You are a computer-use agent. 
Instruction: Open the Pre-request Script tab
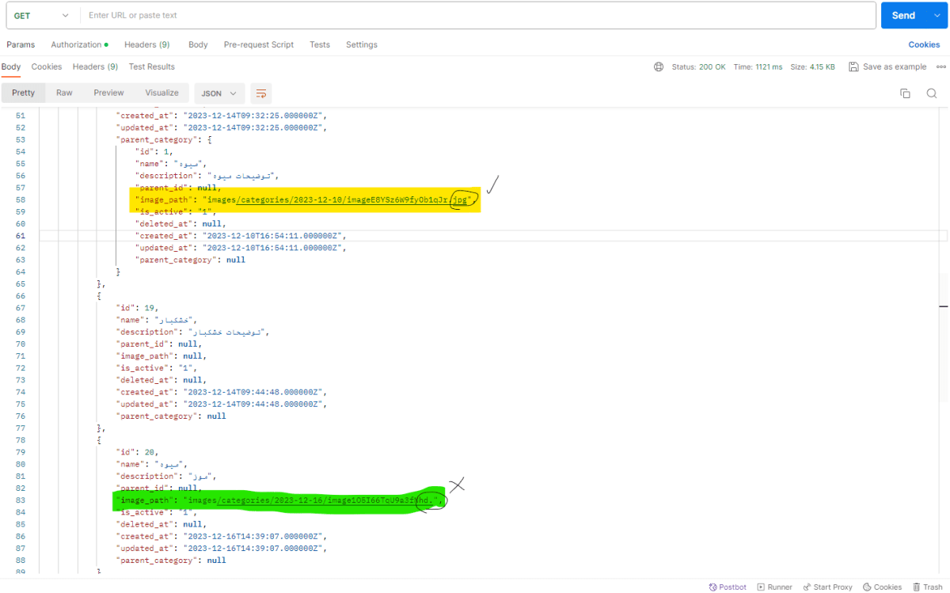[x=259, y=45]
